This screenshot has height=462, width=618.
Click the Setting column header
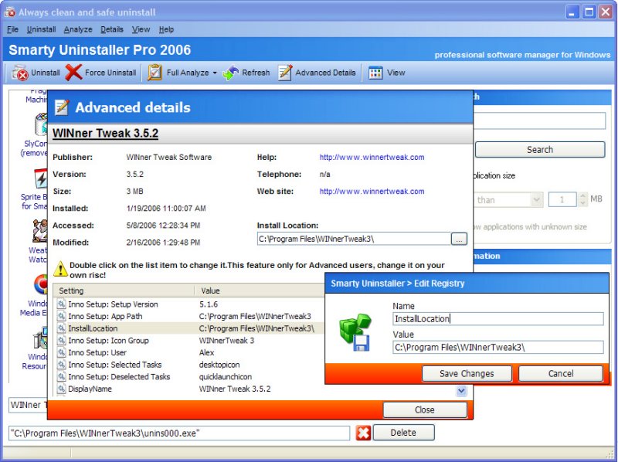coord(124,291)
